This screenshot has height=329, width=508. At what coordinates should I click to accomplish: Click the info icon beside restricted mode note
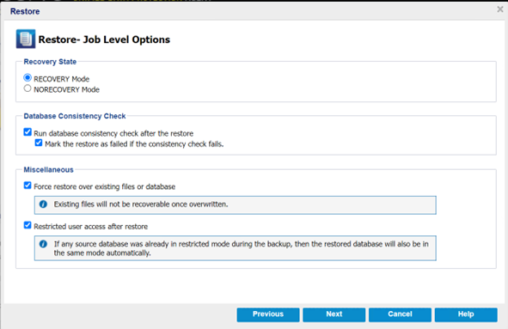[x=43, y=244]
